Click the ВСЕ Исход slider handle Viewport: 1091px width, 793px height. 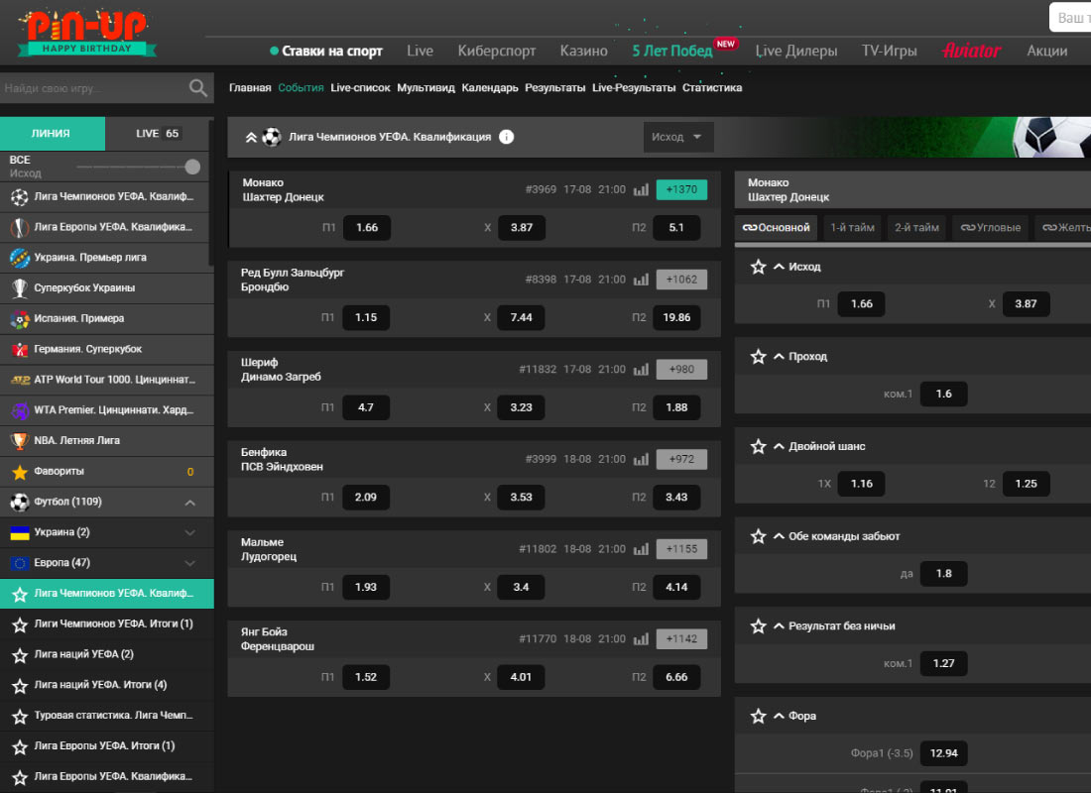pyautogui.click(x=192, y=167)
